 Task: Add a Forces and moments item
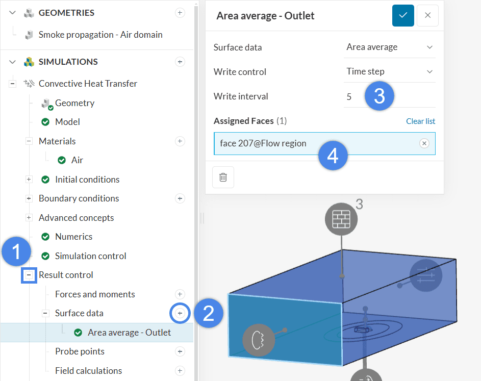pyautogui.click(x=180, y=294)
